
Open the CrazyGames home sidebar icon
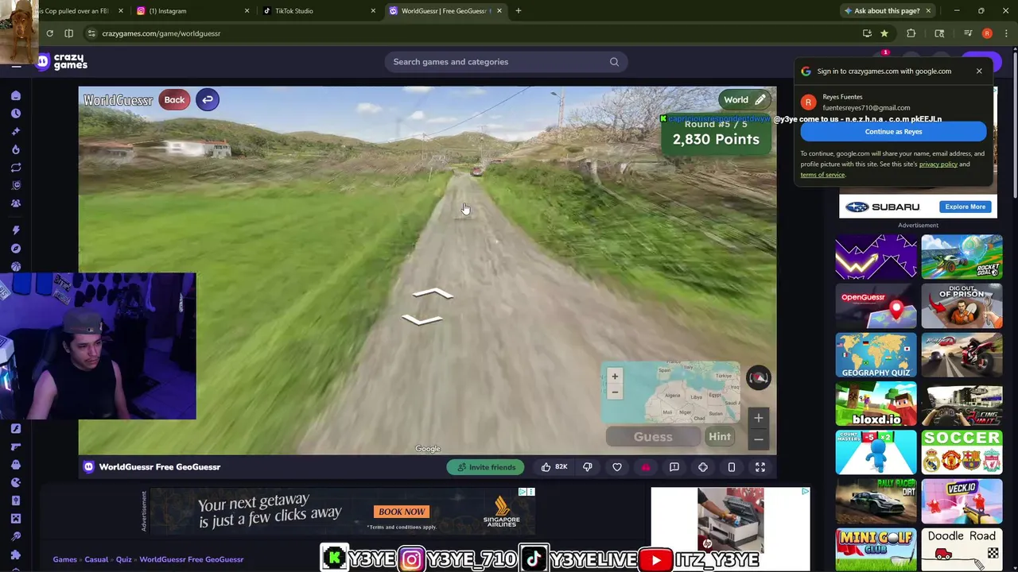pos(15,95)
